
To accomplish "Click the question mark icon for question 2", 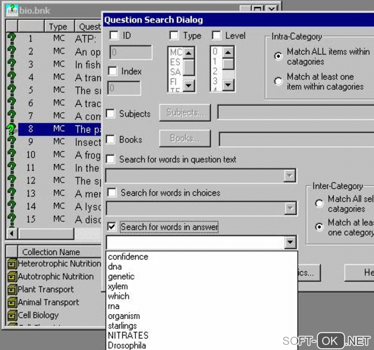I will [12, 51].
